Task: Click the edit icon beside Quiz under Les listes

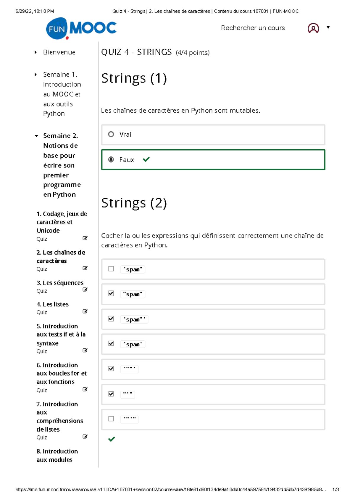Action: (85, 311)
